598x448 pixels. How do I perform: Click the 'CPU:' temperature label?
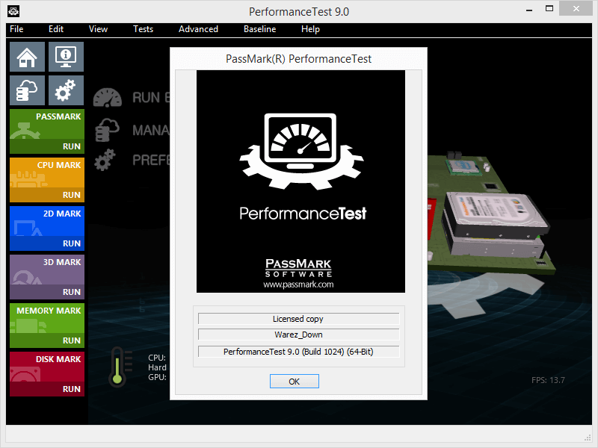(x=157, y=358)
